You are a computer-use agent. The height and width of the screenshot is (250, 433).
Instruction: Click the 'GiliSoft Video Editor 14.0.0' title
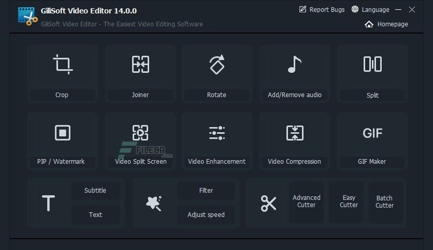tap(89, 11)
